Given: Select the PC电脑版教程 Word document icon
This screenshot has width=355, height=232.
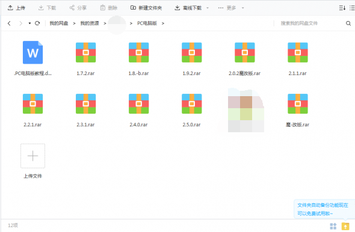Looking at the screenshot, I should (33, 52).
